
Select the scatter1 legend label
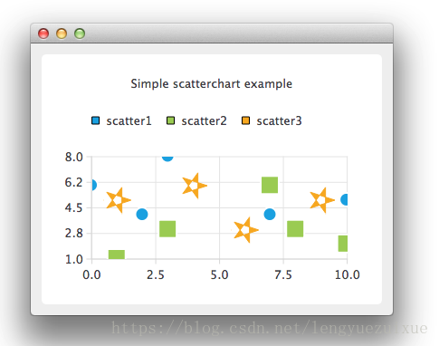129,121
